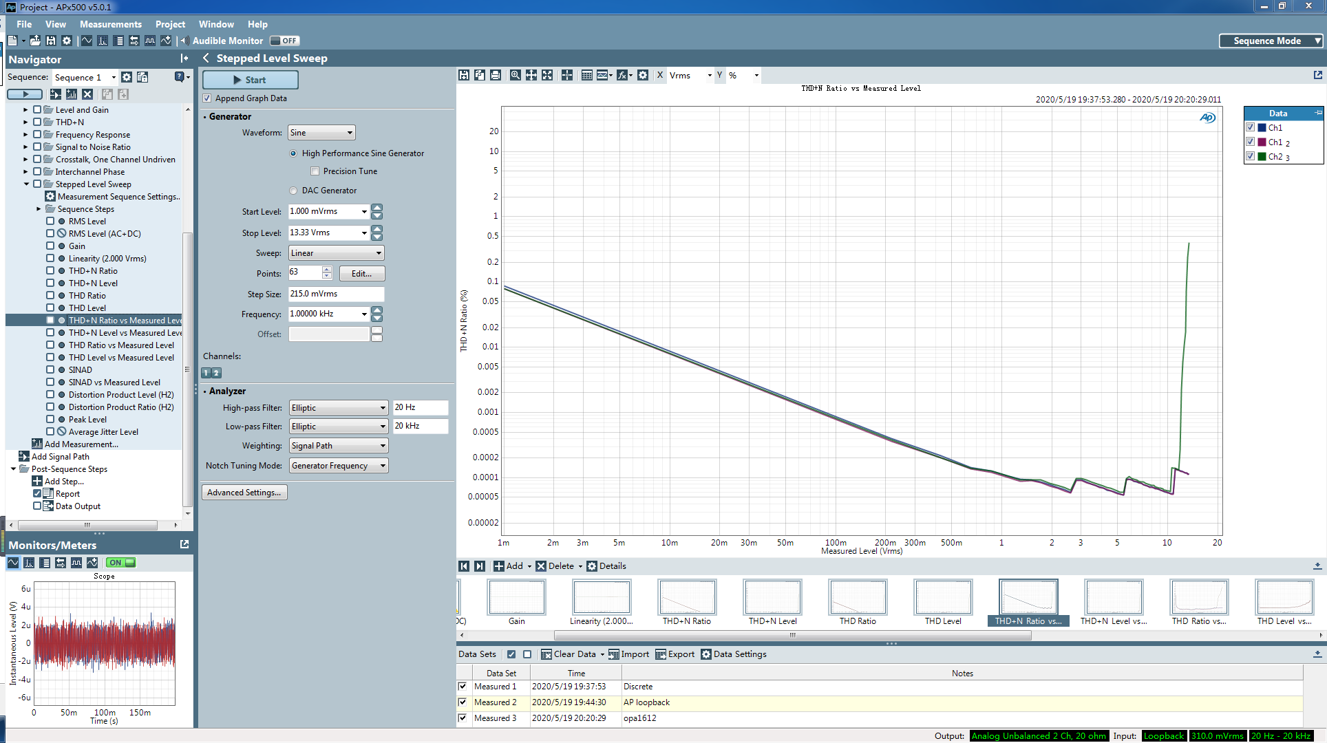Open meters list icon in main toolbar
Viewport: 1327px width, 743px height.
click(x=118, y=41)
